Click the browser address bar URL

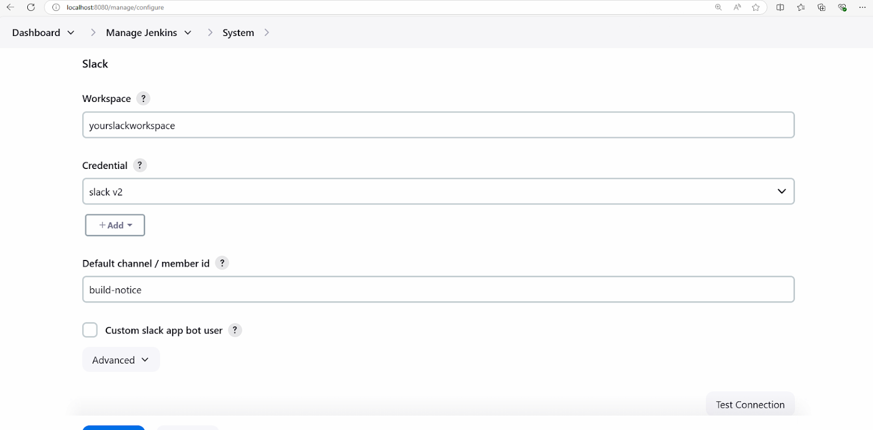click(x=115, y=8)
